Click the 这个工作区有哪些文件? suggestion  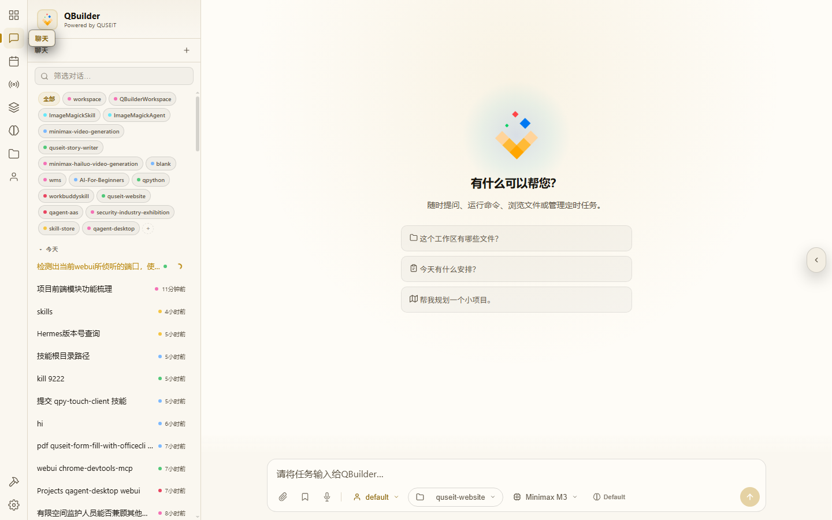pos(517,238)
